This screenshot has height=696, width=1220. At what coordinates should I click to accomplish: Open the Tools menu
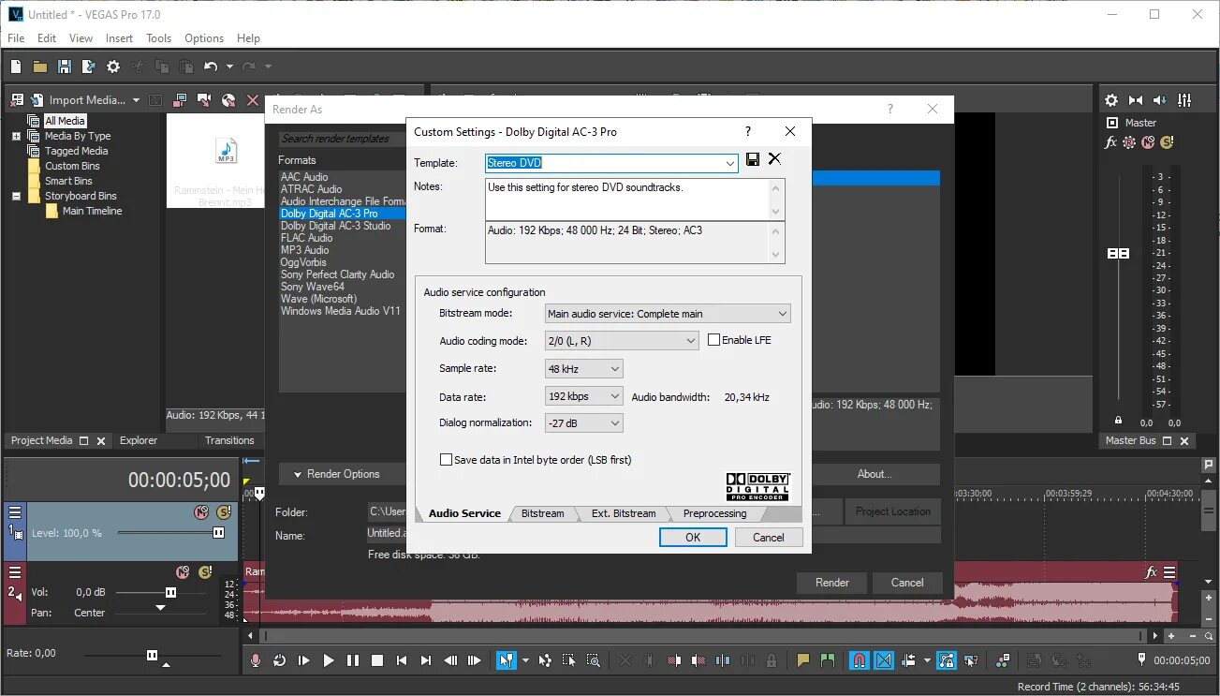tap(158, 38)
